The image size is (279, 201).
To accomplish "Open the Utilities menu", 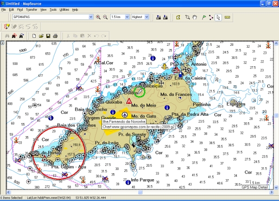I will point(65,9).
